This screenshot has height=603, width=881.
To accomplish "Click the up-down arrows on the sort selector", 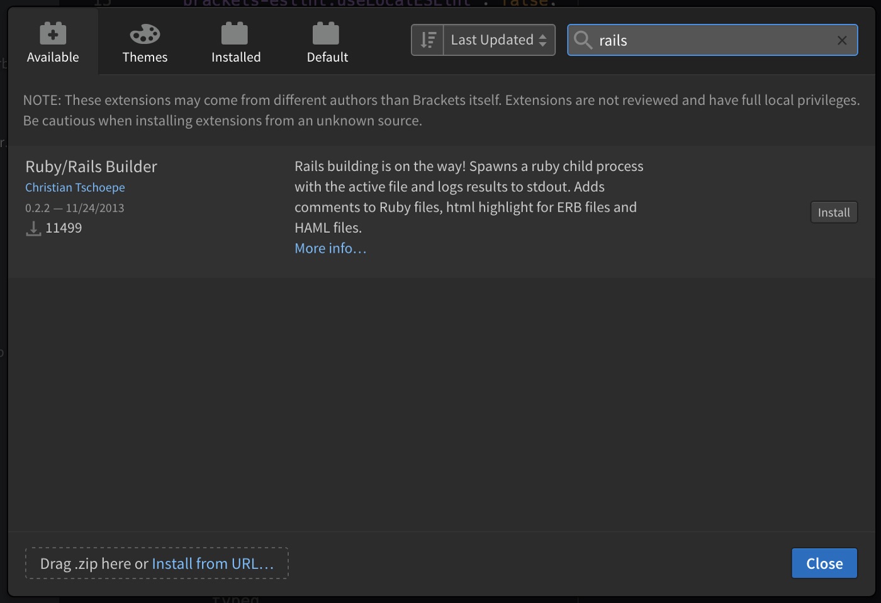I will (542, 40).
